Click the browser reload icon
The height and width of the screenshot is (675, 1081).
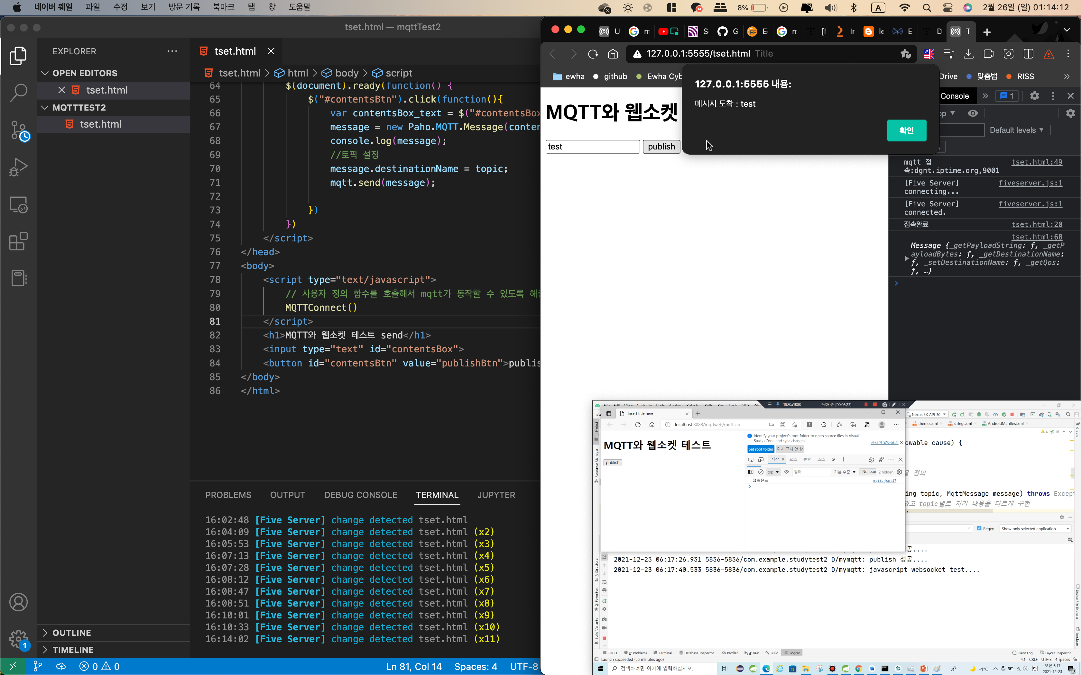[x=593, y=54]
